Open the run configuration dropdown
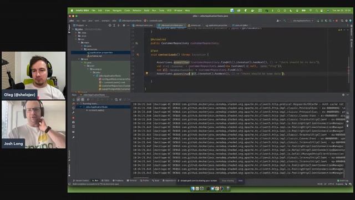Viewport: 355px width, 200px height. click(x=302, y=21)
